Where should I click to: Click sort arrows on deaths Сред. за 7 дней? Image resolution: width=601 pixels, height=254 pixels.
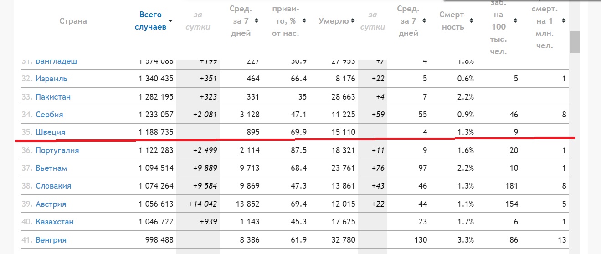pyautogui.click(x=423, y=21)
